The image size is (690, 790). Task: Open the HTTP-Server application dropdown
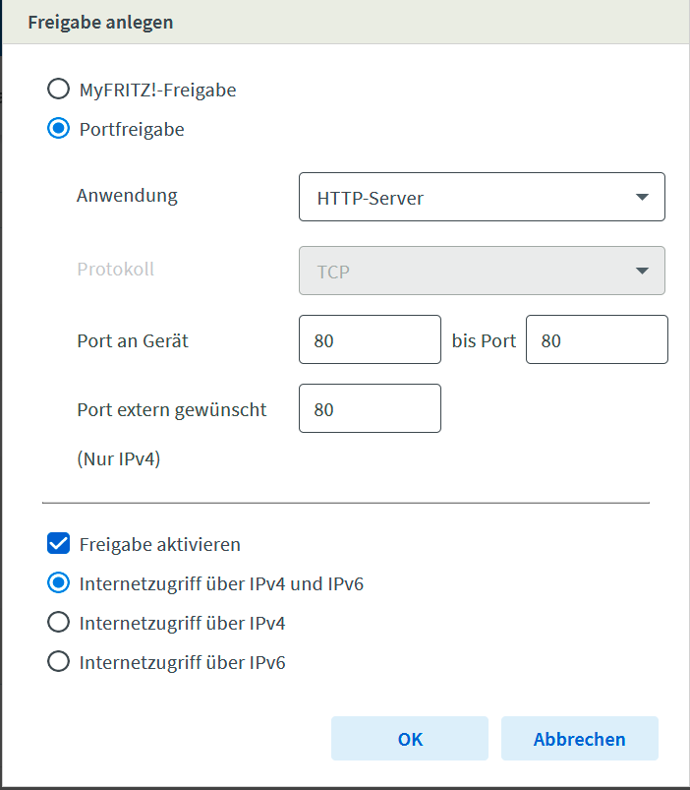pyautogui.click(x=482, y=197)
